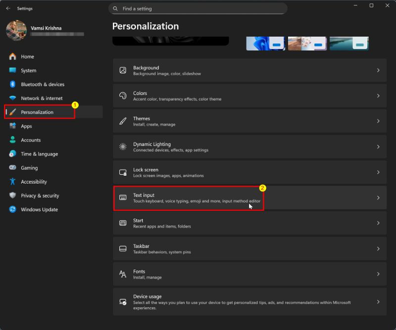The width and height of the screenshot is (396, 330).
Task: Open the Start settings chevron
Action: pyautogui.click(x=378, y=223)
